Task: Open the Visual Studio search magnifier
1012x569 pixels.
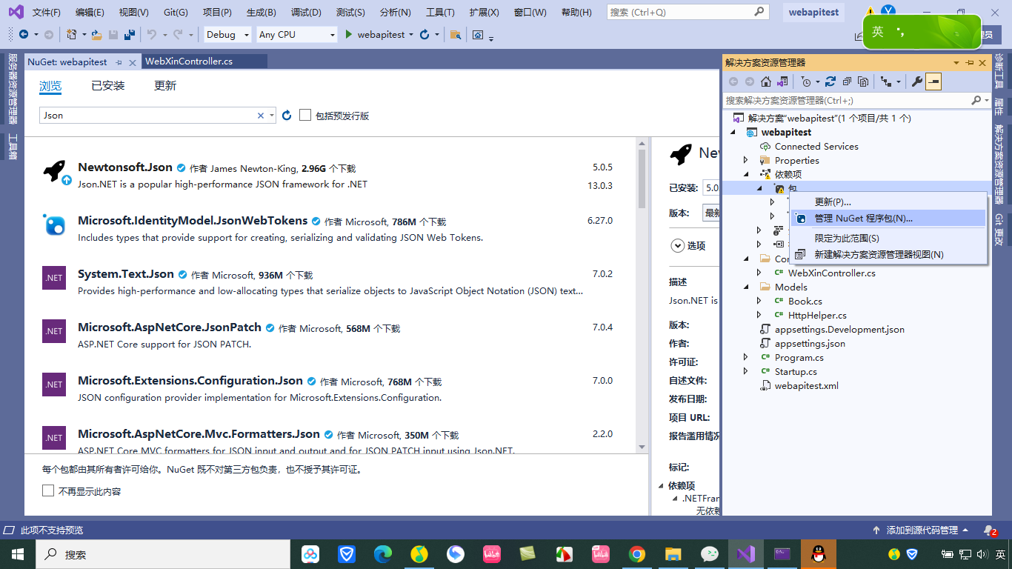Action: coord(760,12)
